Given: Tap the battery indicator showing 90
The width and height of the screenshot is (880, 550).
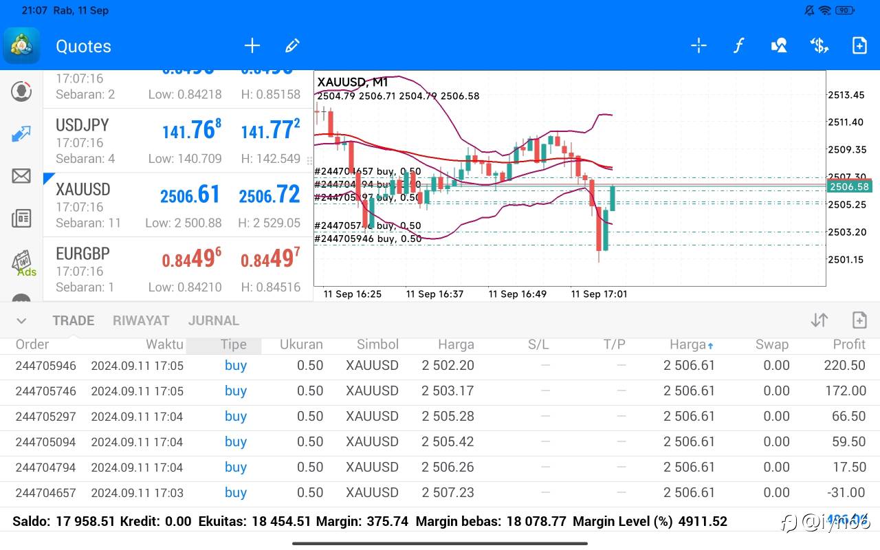Looking at the screenshot, I should pos(846,10).
